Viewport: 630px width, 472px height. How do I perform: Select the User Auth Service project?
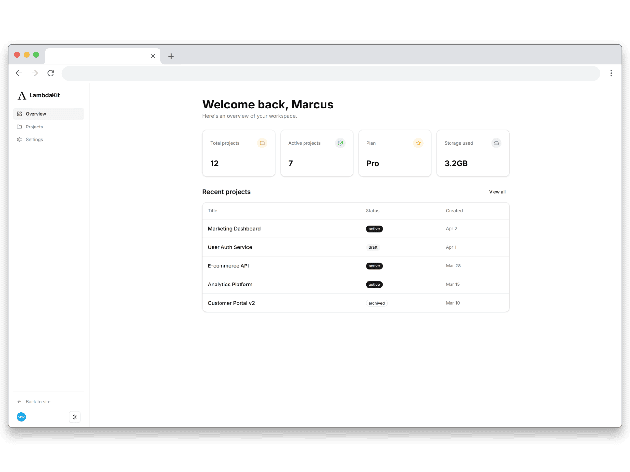pos(230,247)
